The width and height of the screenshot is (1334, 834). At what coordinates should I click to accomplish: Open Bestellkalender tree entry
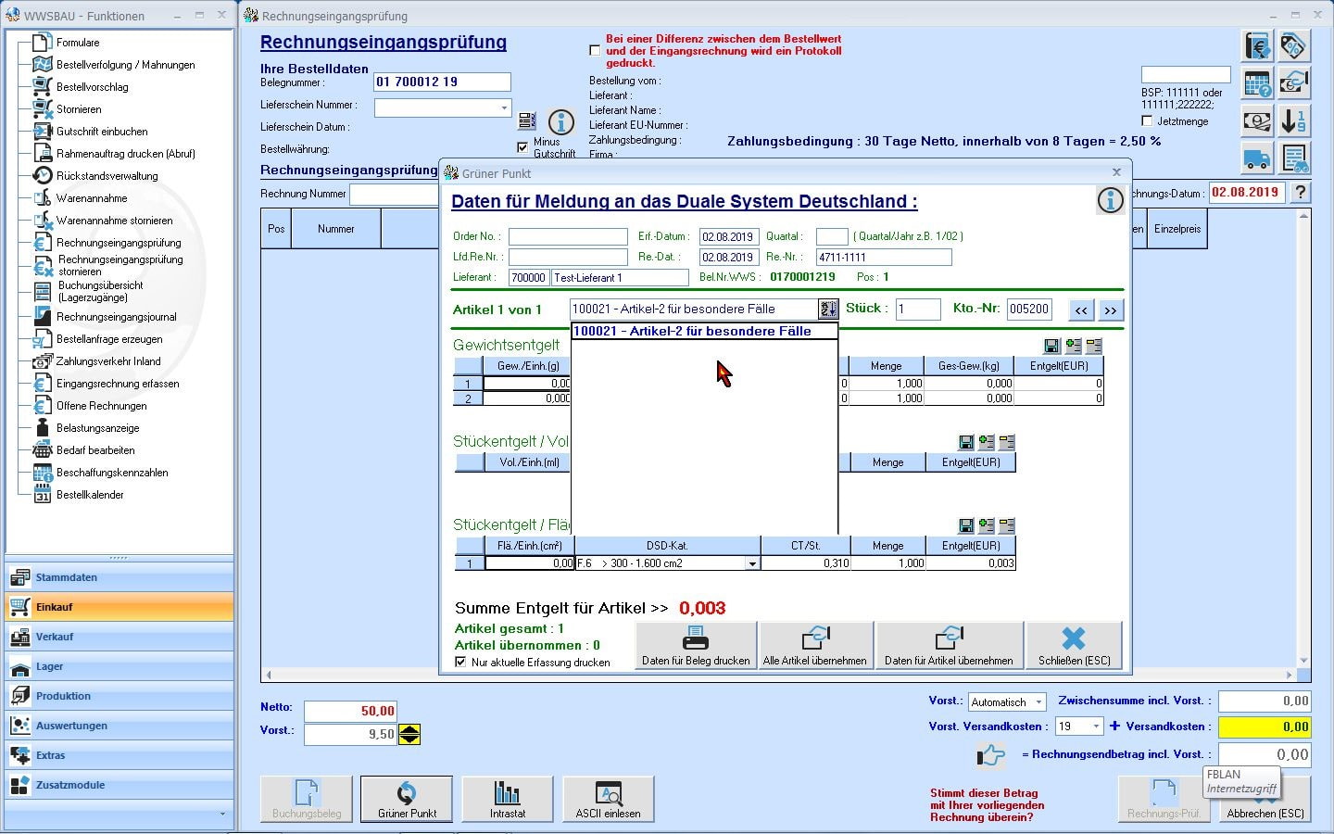(90, 495)
